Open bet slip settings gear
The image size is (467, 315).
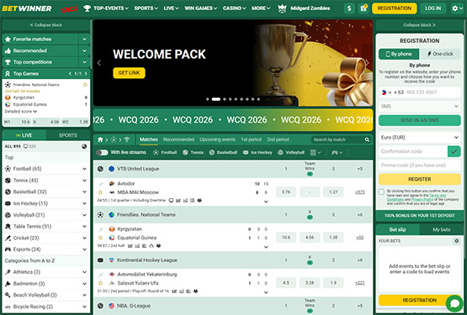click(456, 240)
